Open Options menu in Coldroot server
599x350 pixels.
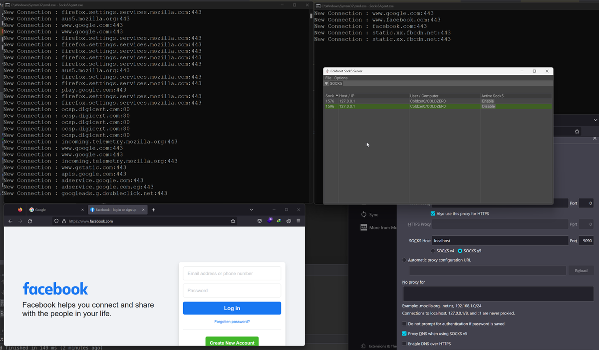coord(341,78)
